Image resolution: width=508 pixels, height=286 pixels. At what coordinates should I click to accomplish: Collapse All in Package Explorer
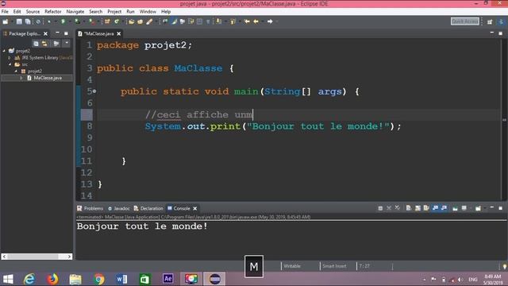click(x=36, y=44)
